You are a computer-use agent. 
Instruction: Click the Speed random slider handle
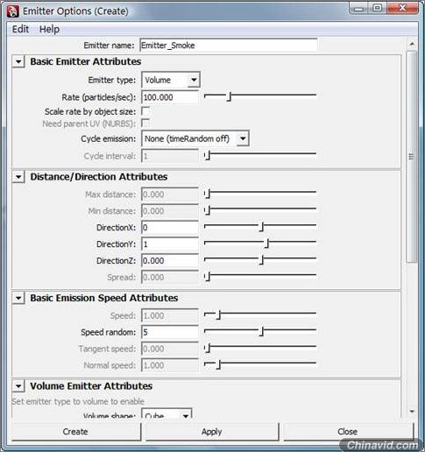pyautogui.click(x=262, y=331)
